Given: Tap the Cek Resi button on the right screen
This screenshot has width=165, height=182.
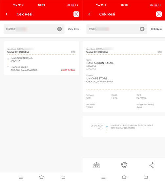Looking at the screenshot, I should [x=156, y=29].
